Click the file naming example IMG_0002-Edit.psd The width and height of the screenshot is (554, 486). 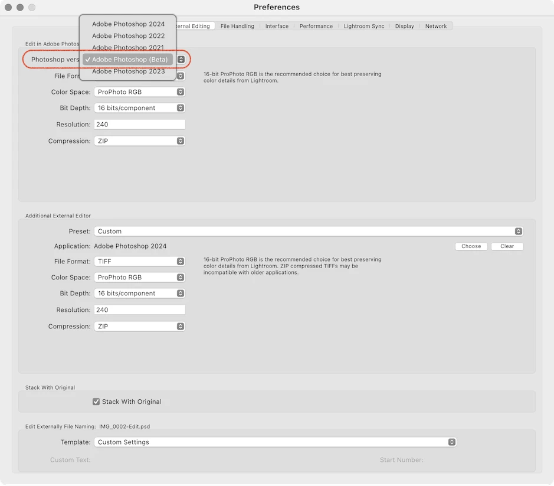(124, 426)
